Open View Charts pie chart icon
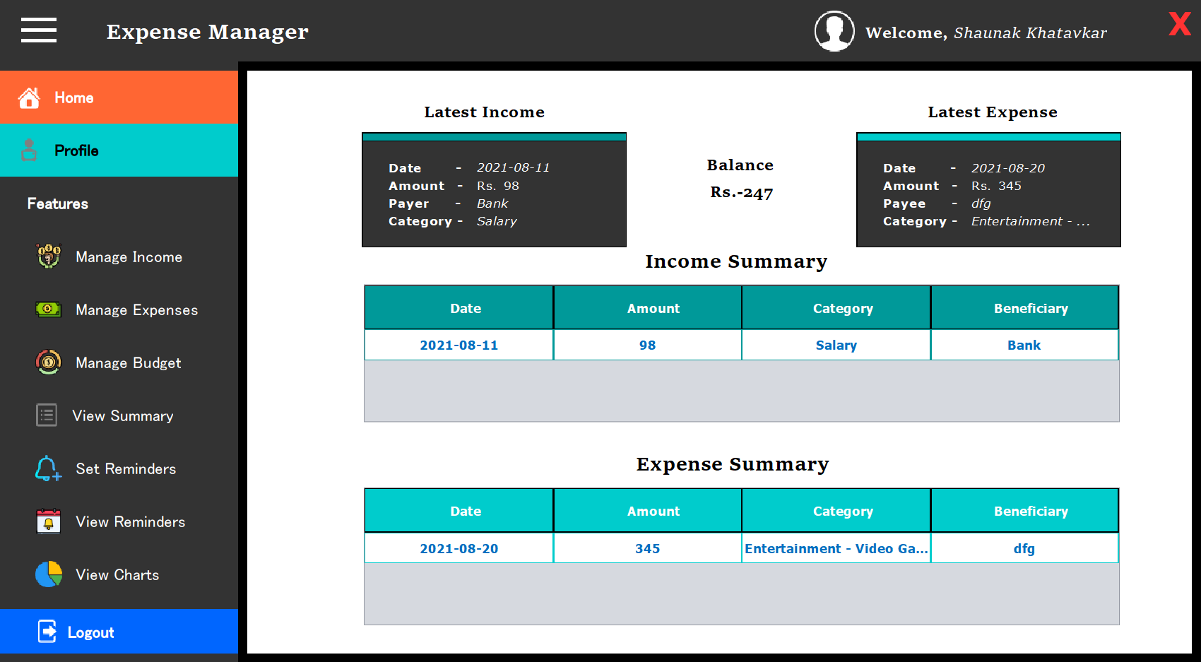The image size is (1201, 662). pyautogui.click(x=47, y=574)
